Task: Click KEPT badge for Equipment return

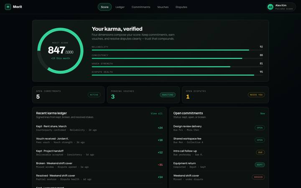Action: point(260,165)
